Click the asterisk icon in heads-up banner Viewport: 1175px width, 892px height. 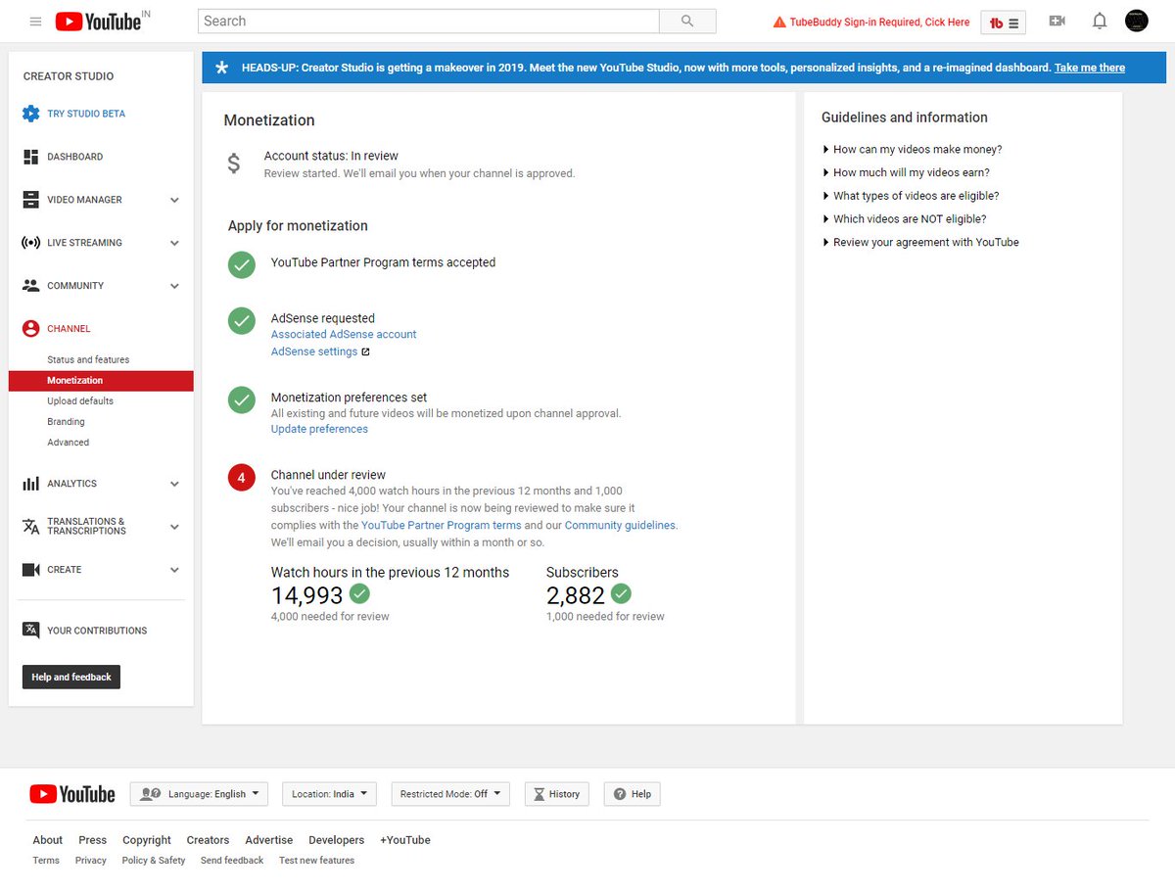pos(222,68)
